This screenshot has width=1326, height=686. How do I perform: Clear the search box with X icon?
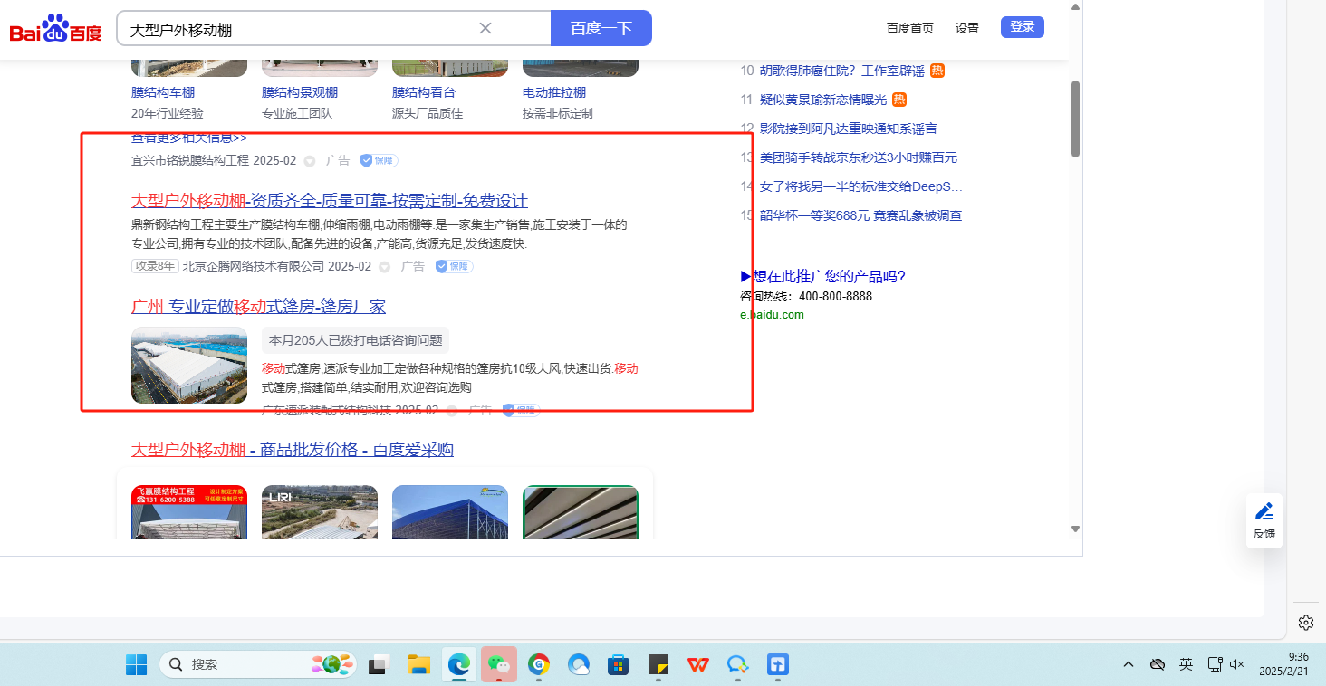click(x=485, y=28)
